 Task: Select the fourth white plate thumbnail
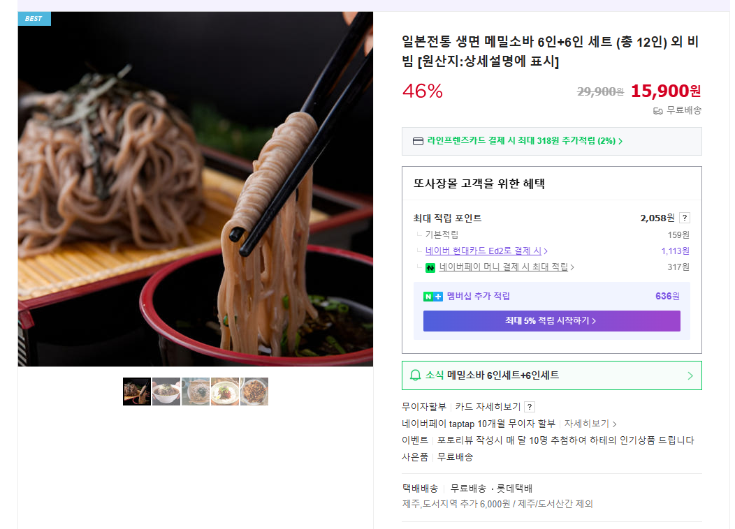coord(225,392)
